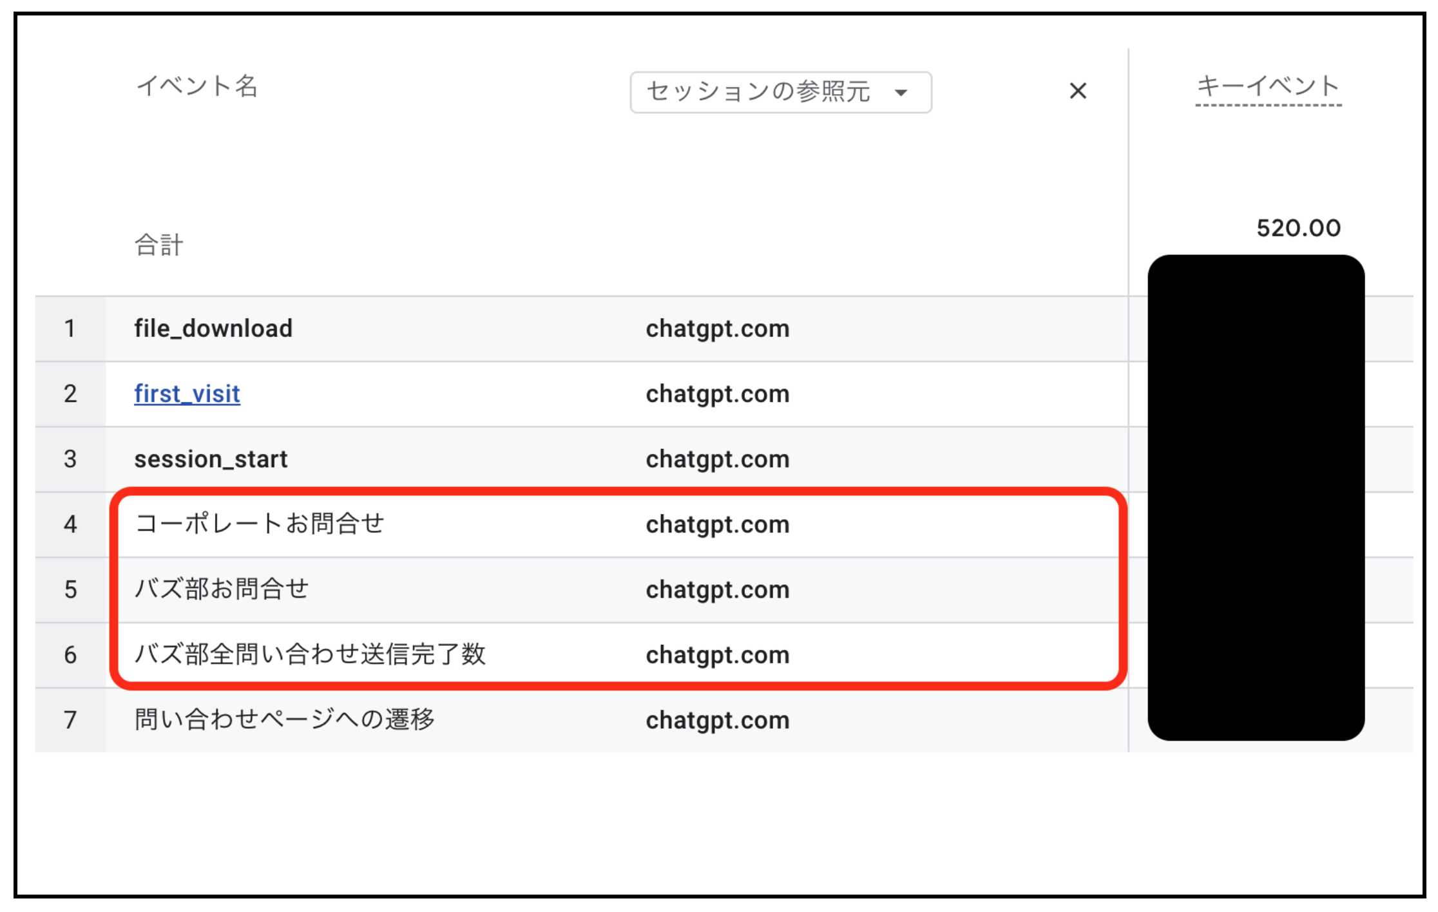
Task: Click the 問い合わせページへの遷移 event name
Action: click(284, 719)
